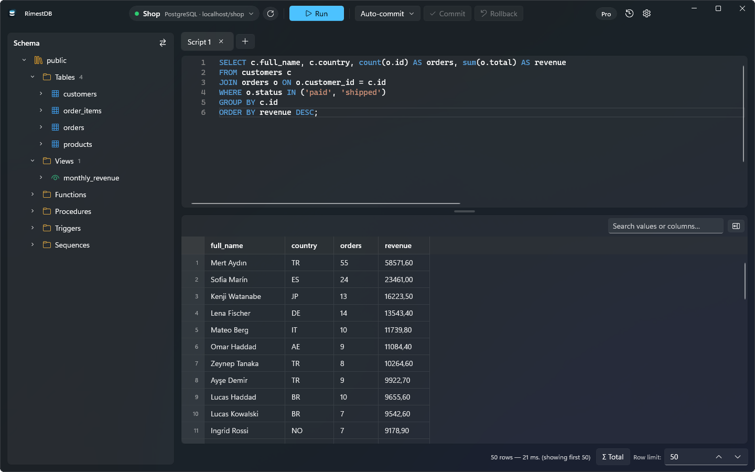This screenshot has width=755, height=472.
Task: Click the refresh connection icon
Action: click(x=271, y=14)
